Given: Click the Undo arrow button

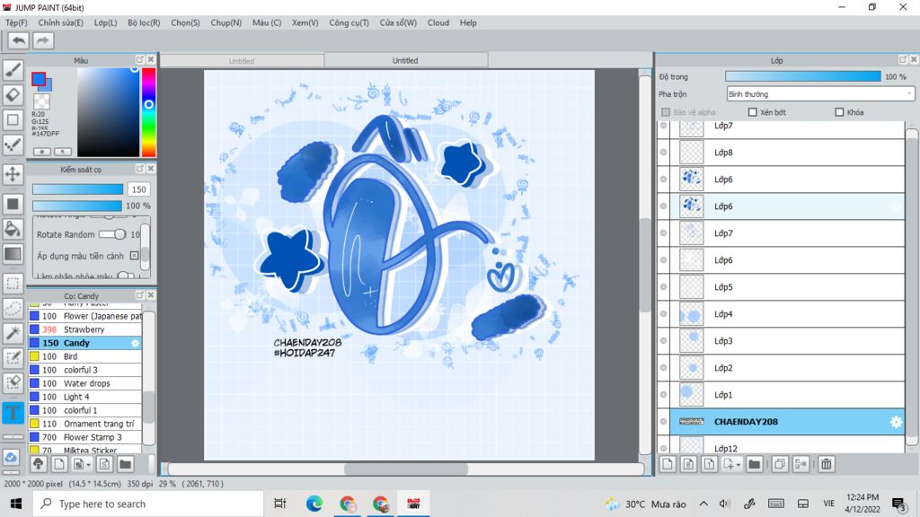Looking at the screenshot, I should point(18,40).
